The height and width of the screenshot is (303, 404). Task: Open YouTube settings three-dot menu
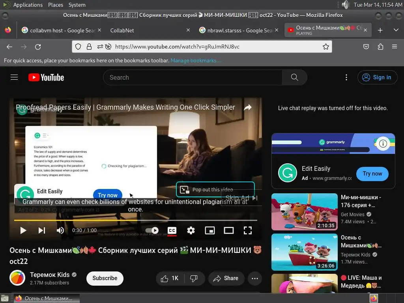pyautogui.click(x=346, y=77)
